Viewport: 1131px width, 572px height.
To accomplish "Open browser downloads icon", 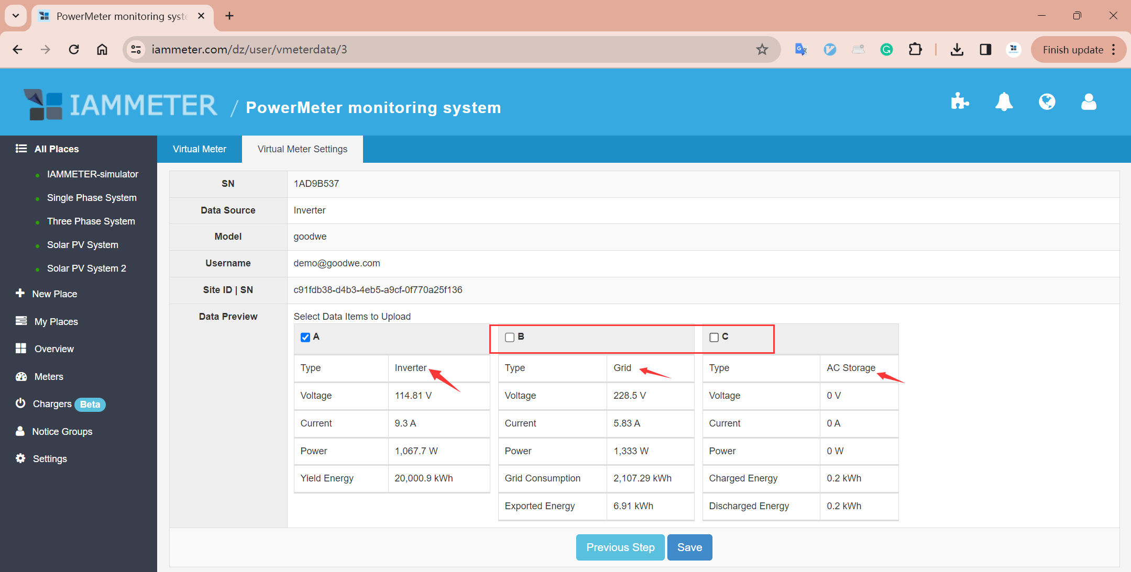I will tap(957, 50).
